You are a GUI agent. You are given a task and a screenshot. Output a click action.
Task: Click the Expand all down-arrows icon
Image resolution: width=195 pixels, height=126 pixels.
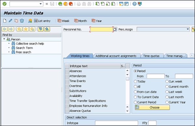[x=41, y=29]
